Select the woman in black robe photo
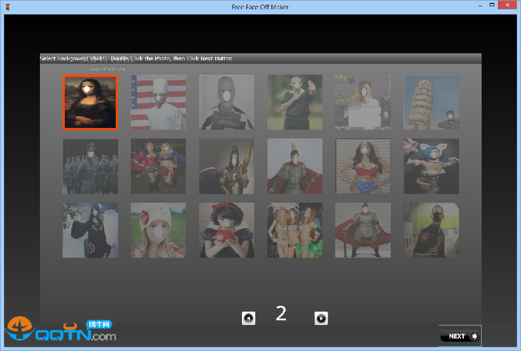 90,230
